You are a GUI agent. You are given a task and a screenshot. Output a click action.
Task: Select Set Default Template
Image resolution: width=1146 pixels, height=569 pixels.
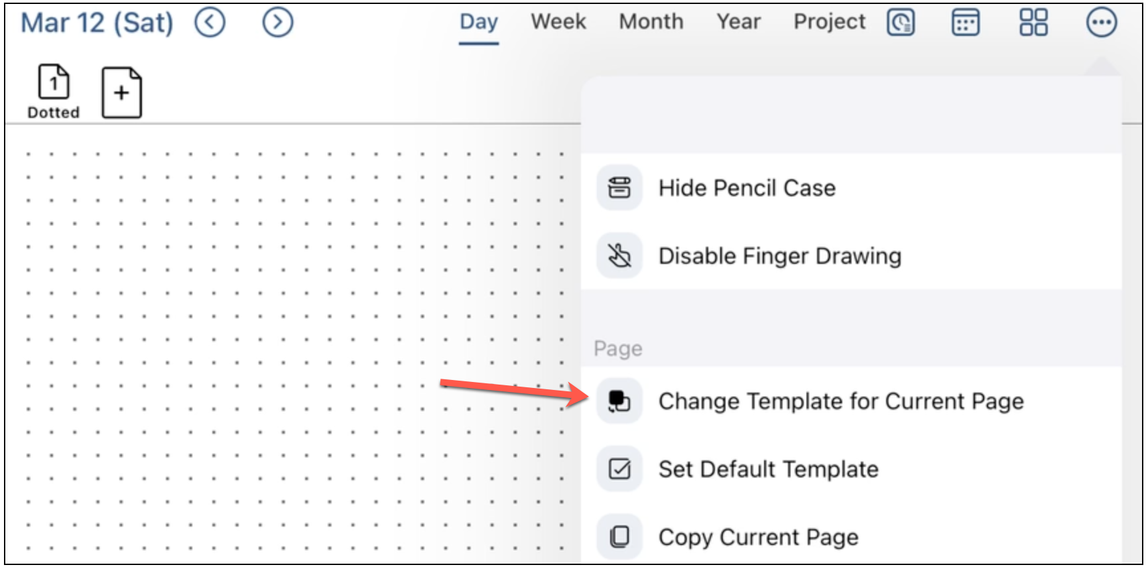(768, 469)
